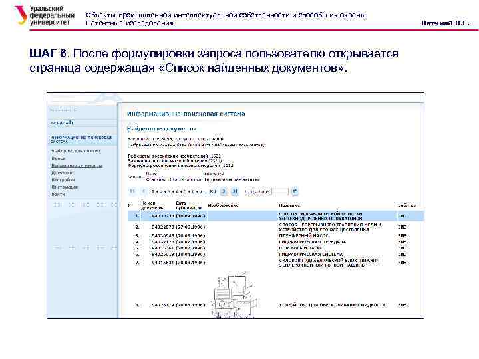Open results page 4

[x=177, y=191]
